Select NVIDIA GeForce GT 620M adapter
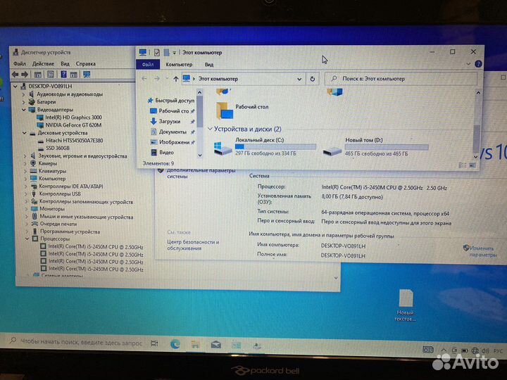507x380 pixels. (x=73, y=125)
